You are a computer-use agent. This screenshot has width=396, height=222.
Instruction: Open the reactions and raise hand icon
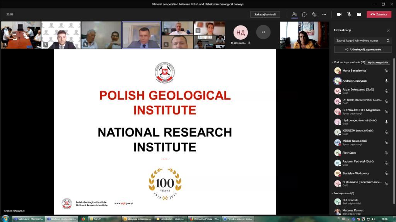click(x=314, y=14)
